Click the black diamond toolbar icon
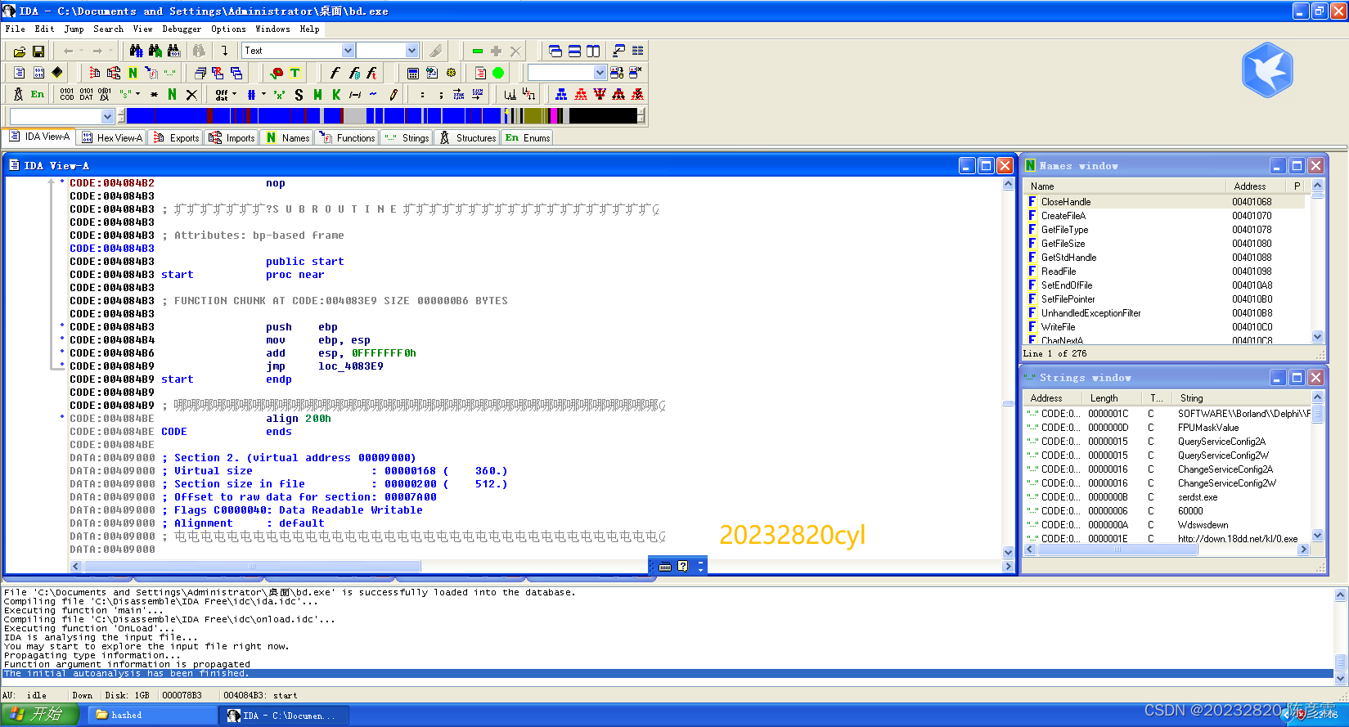 (x=56, y=72)
